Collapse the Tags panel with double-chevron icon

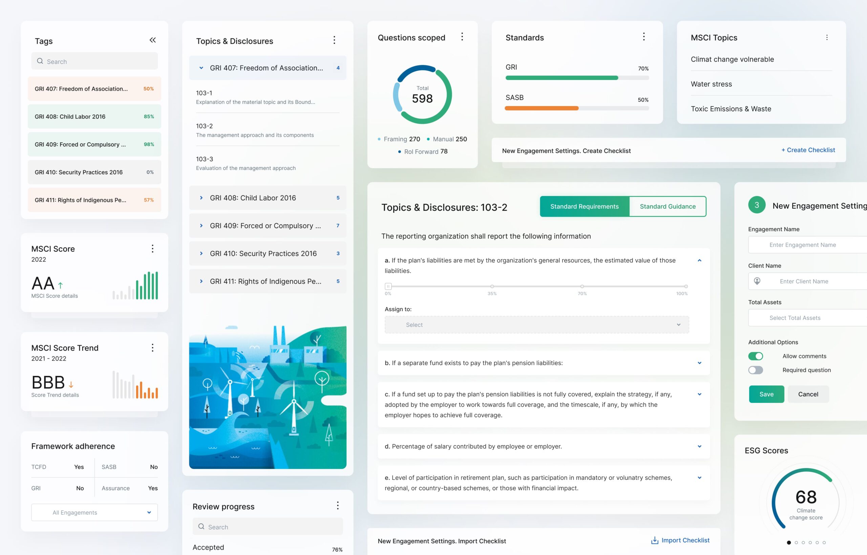[153, 40]
